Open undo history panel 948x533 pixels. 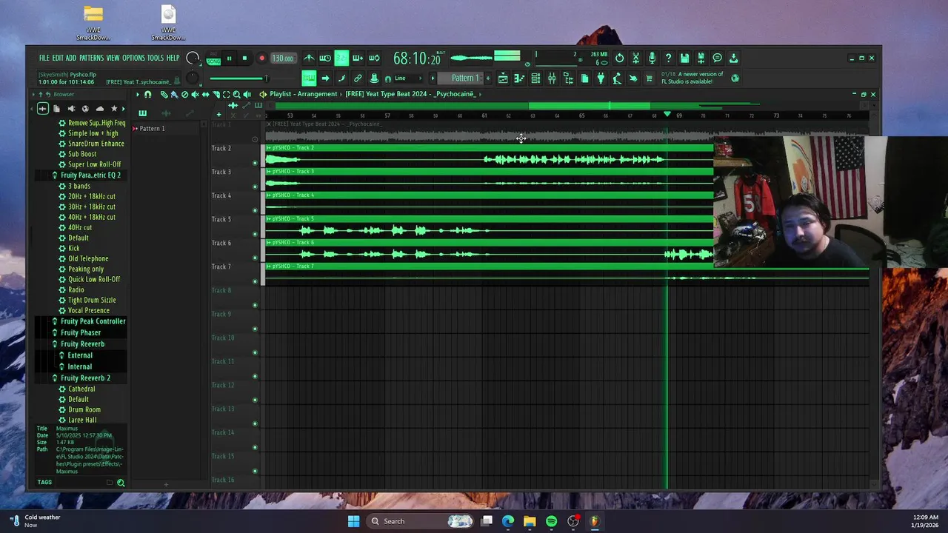point(619,58)
